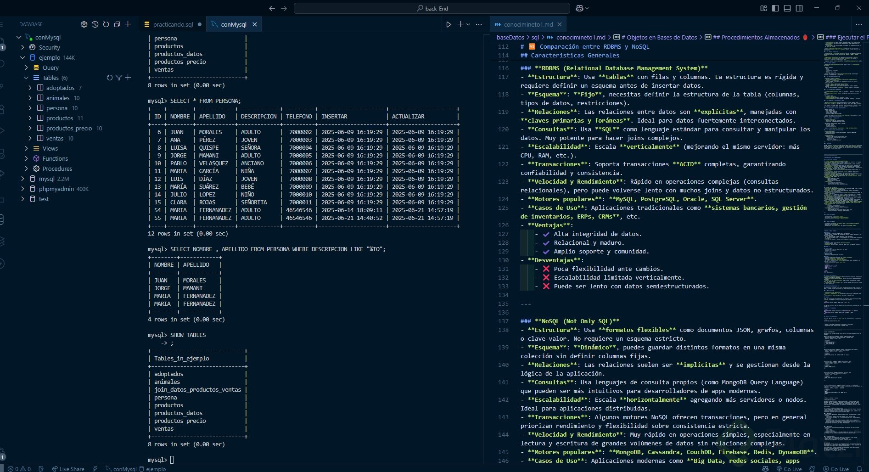Click the back-End search box
Screen dimensions: 869x472
click(432, 8)
